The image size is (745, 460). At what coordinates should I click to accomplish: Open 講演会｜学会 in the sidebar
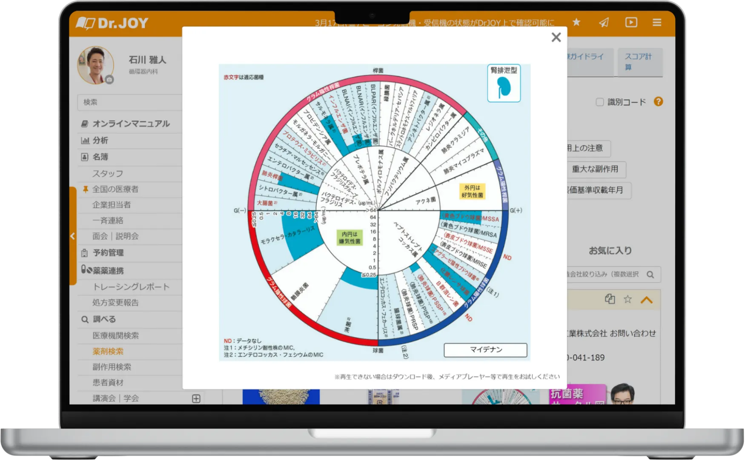point(115,398)
